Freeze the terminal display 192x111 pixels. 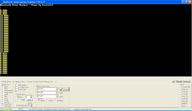[x=186, y=81]
